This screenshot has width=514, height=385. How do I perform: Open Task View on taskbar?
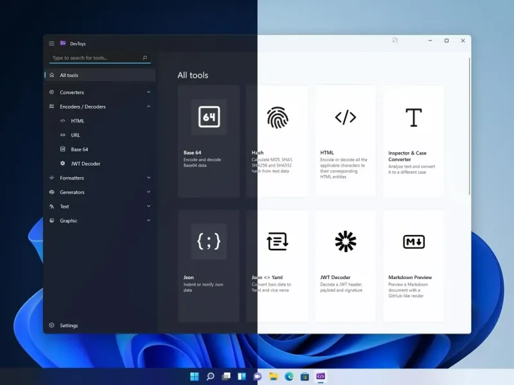pos(226,377)
